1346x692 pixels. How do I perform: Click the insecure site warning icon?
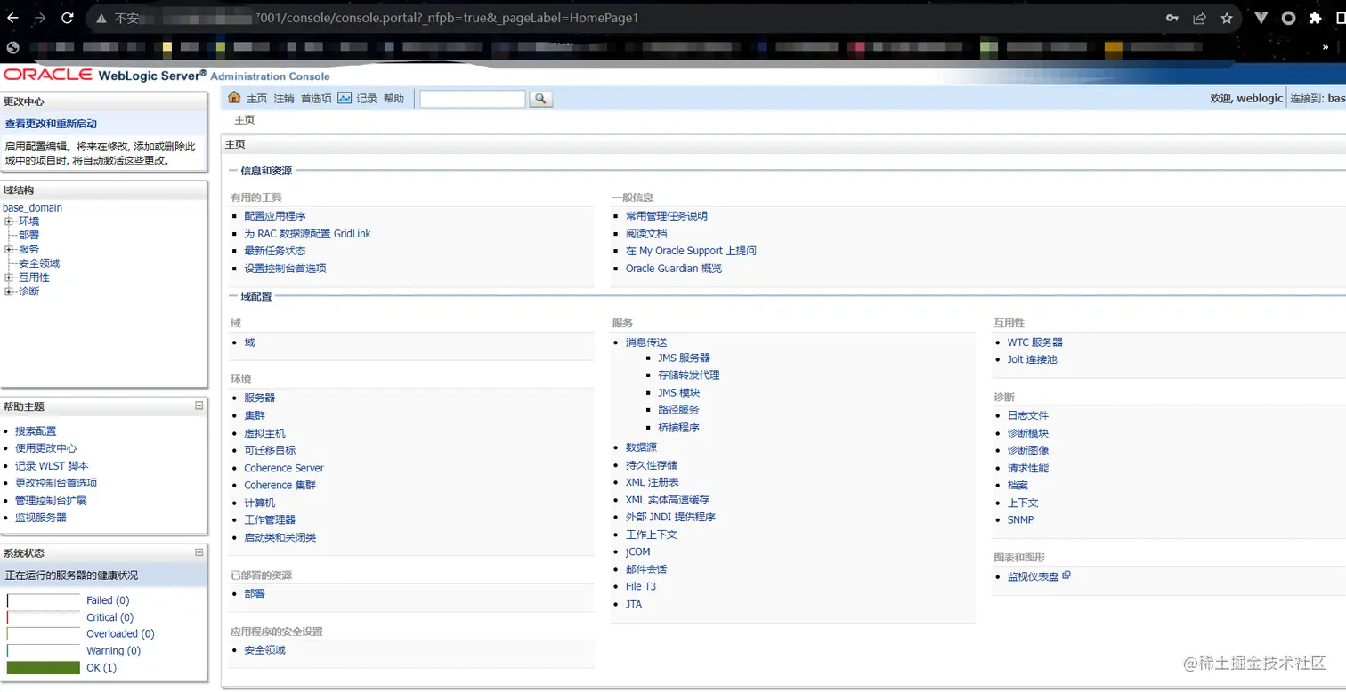pyautogui.click(x=102, y=18)
